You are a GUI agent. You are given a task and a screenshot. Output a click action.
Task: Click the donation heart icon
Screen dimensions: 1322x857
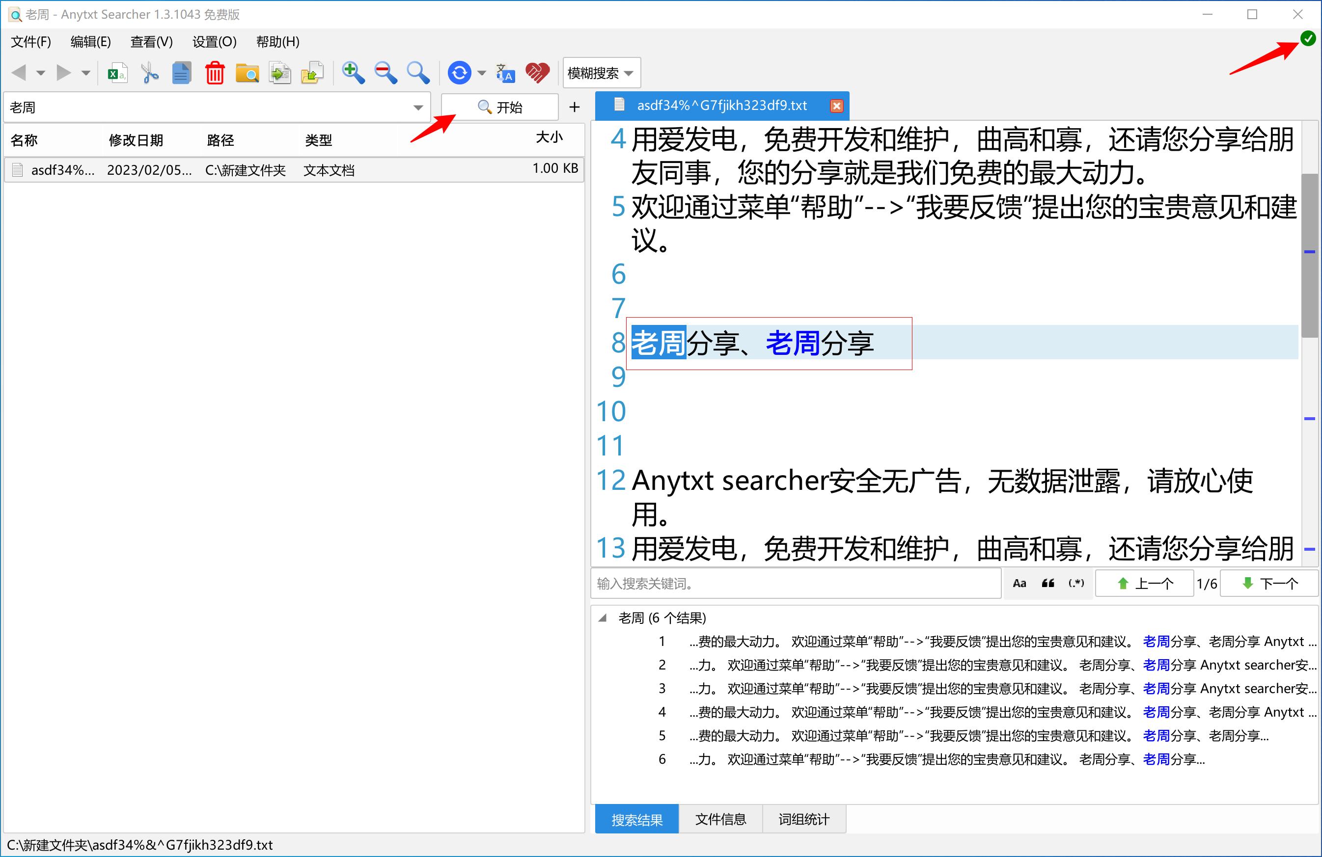pos(537,72)
